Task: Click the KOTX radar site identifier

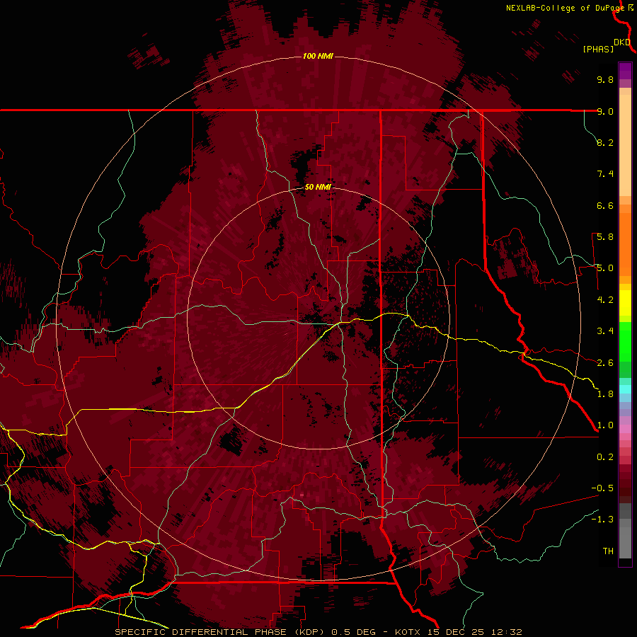Action: pyautogui.click(x=409, y=632)
